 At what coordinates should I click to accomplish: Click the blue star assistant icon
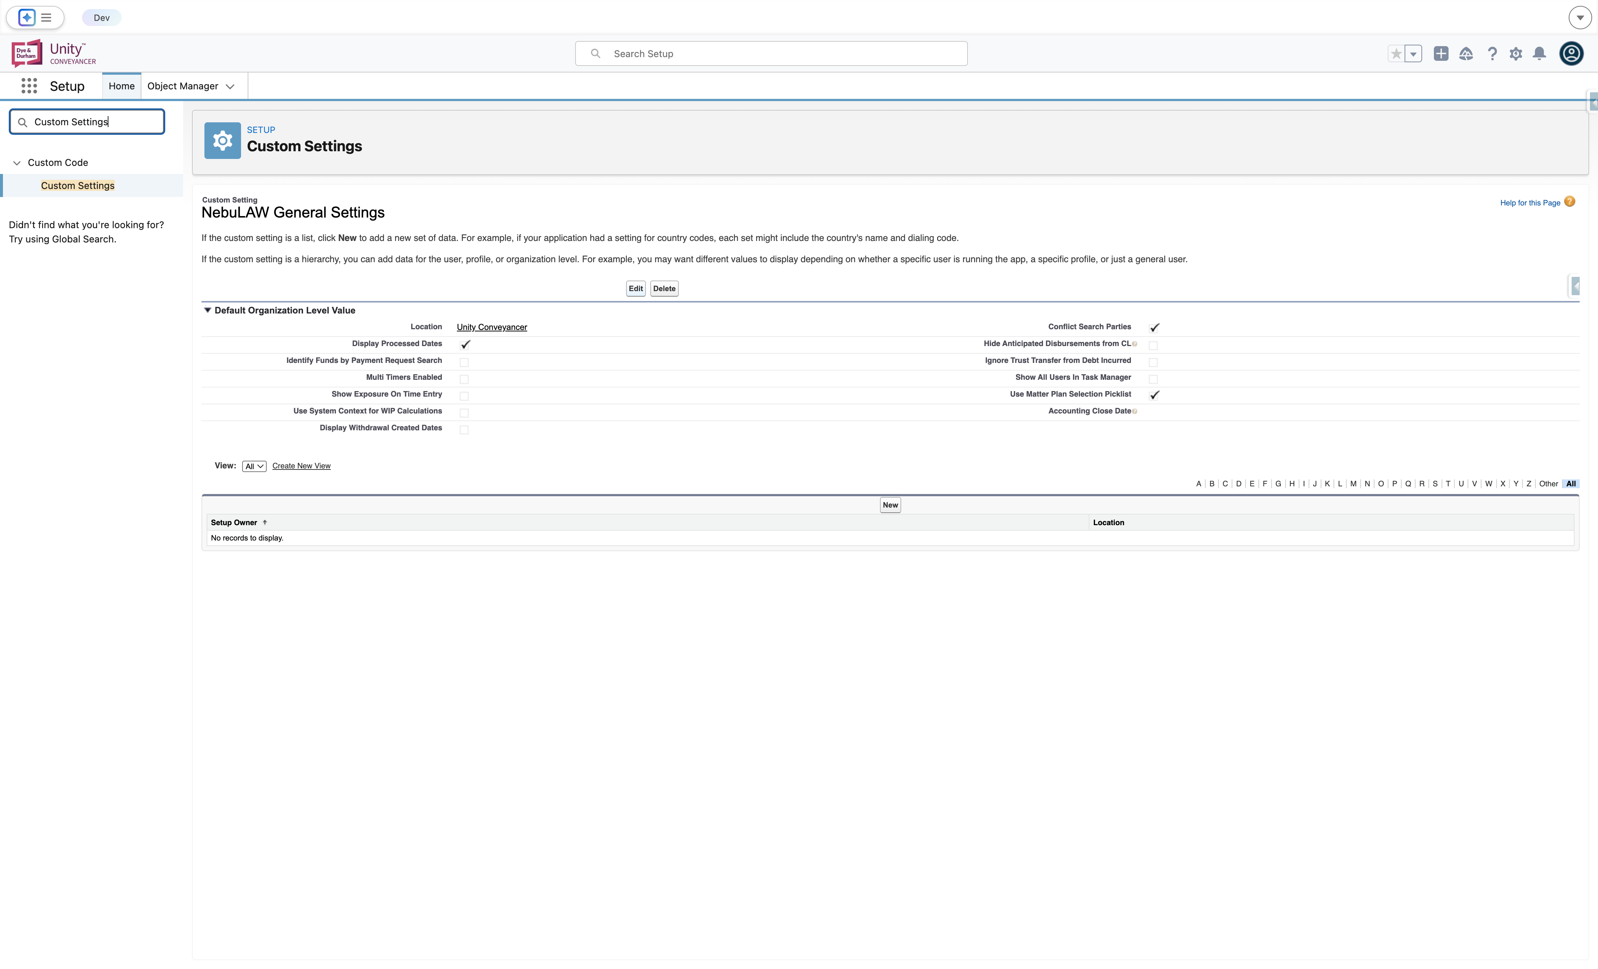[x=27, y=18]
